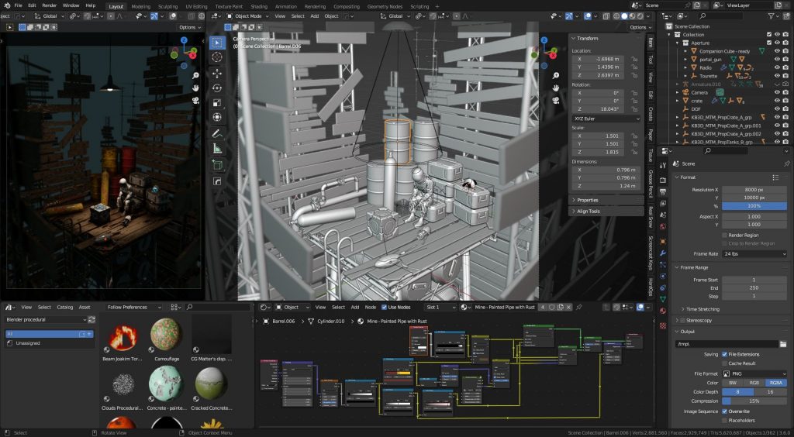This screenshot has height=437, width=794.
Task: Enable the Placeholders checkbox
Action: point(725,420)
